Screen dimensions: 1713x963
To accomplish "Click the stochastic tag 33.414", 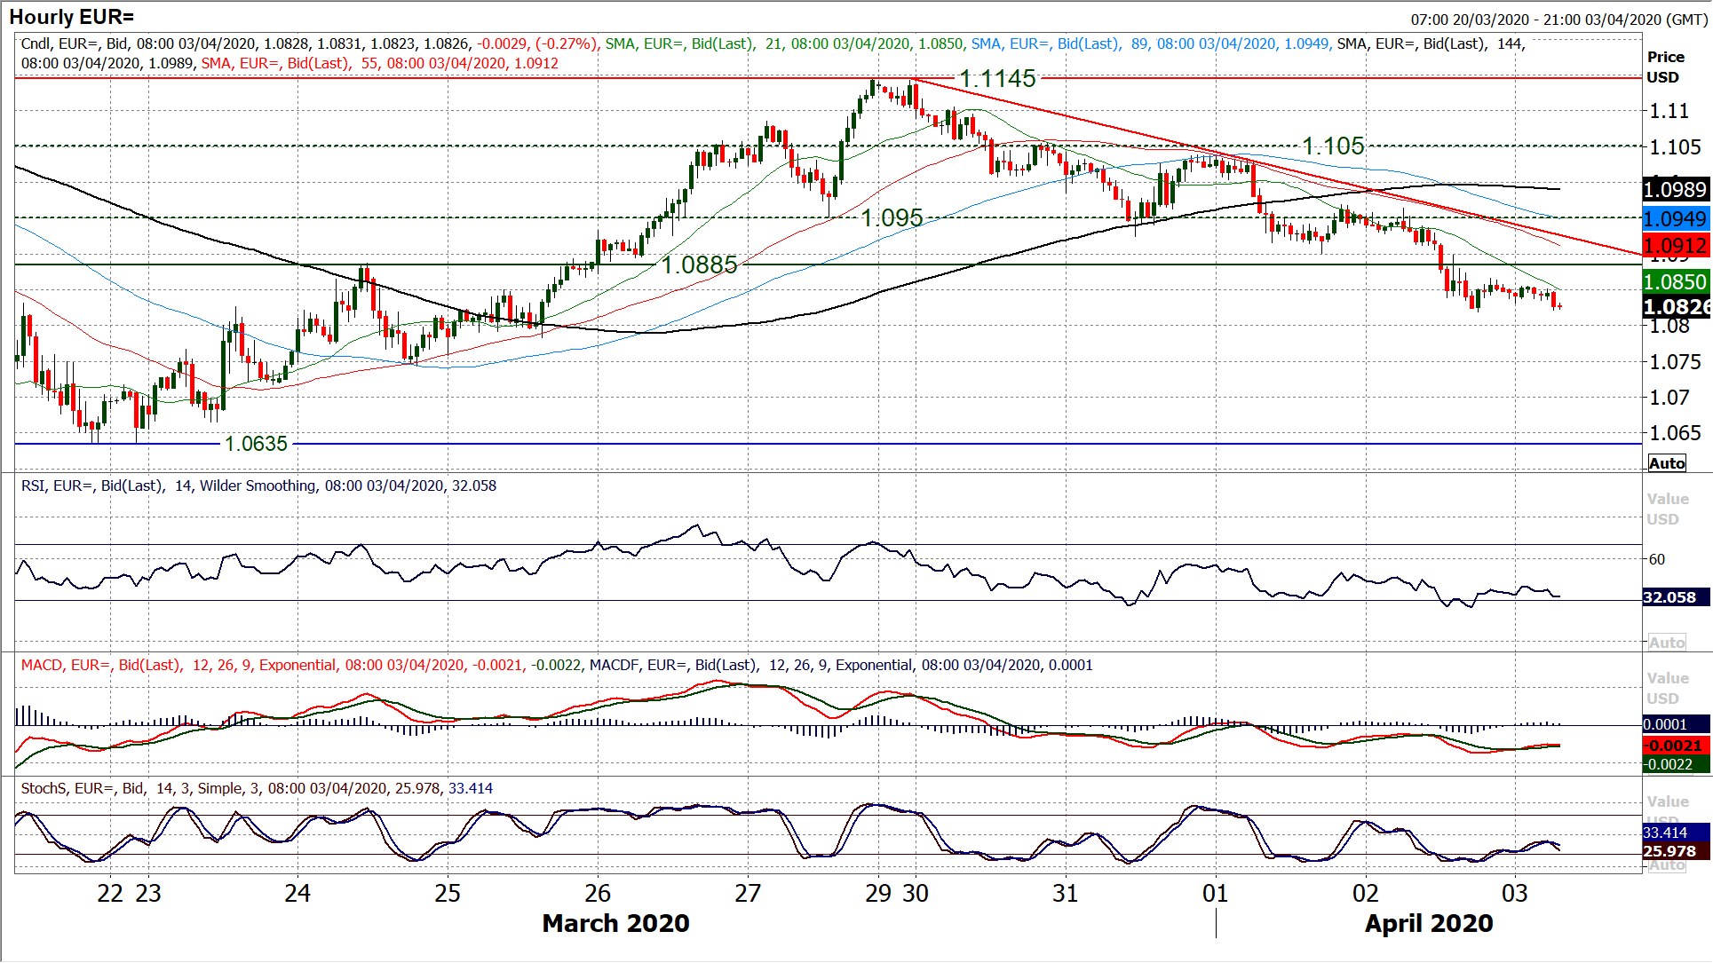I will (1676, 833).
